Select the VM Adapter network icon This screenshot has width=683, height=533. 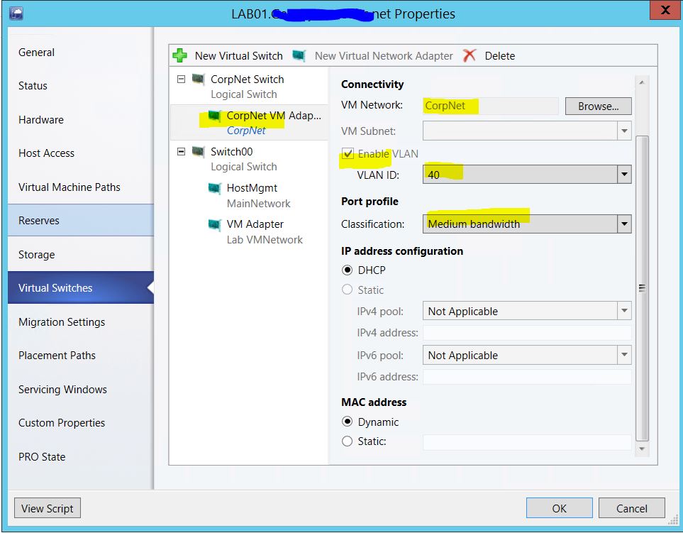[214, 224]
